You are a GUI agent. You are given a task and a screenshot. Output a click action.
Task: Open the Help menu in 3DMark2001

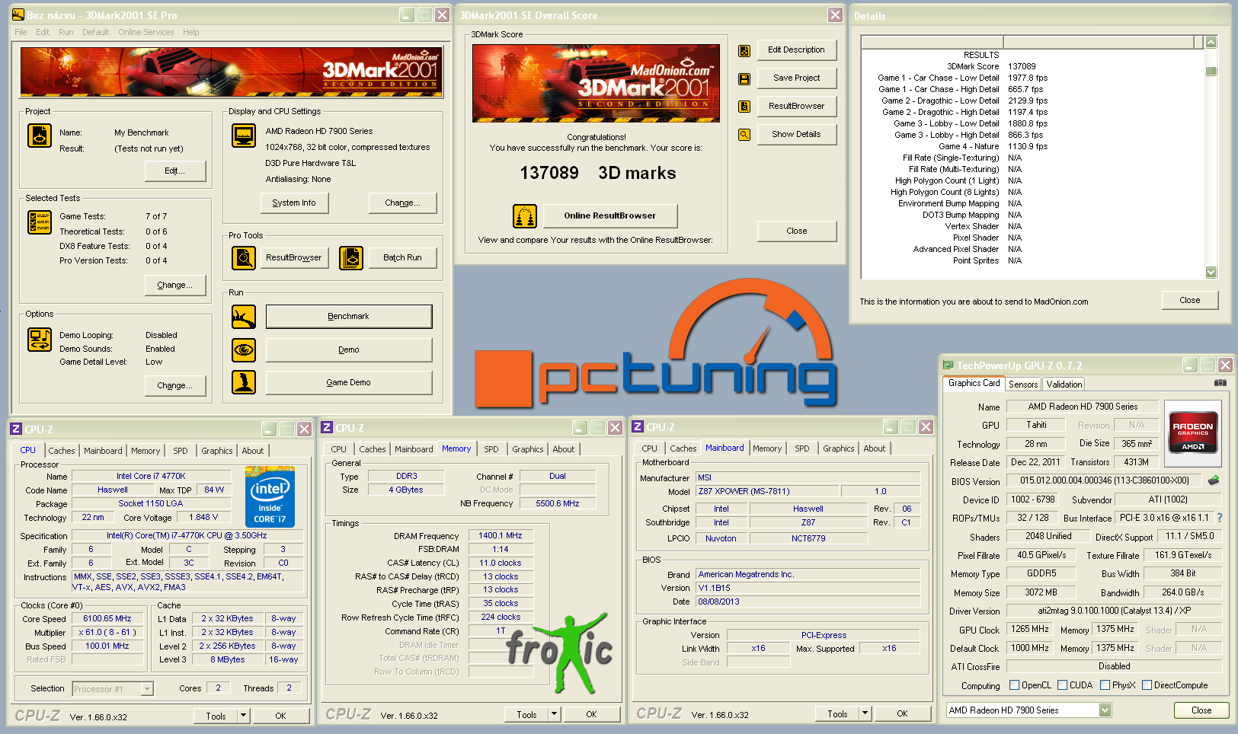click(190, 32)
